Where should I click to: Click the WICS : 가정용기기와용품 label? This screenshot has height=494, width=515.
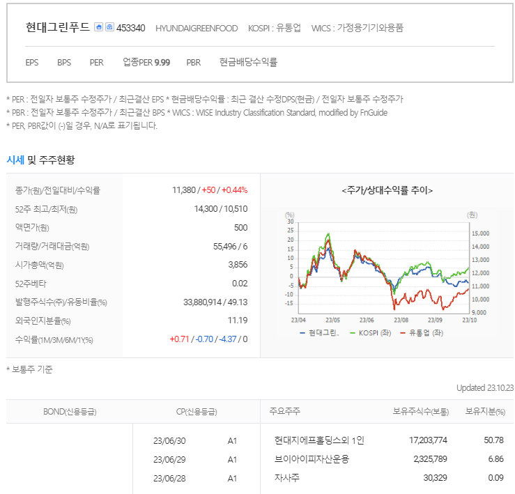[357, 28]
